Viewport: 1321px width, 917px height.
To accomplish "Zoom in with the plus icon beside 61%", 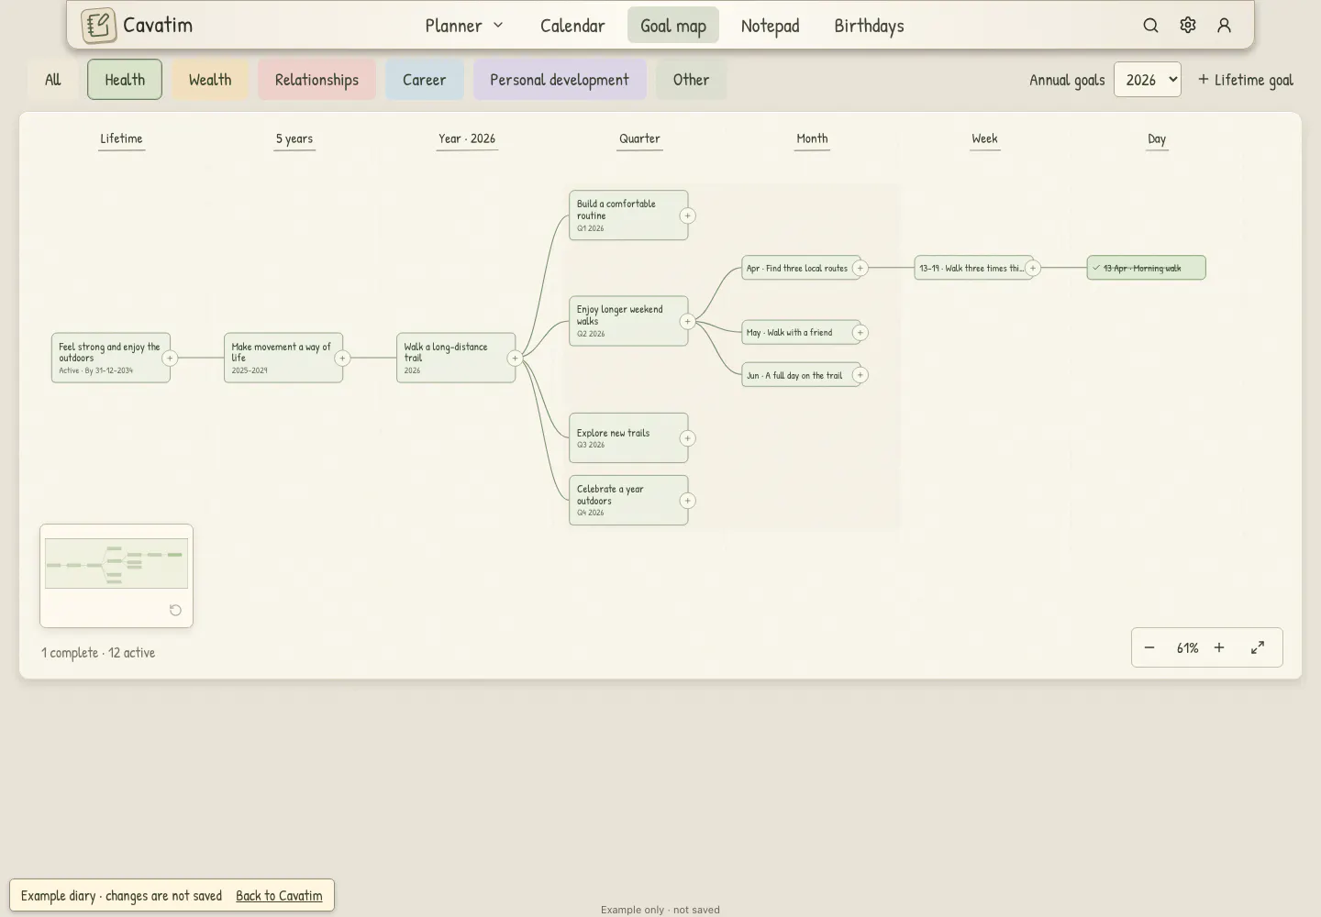I will (x=1219, y=647).
